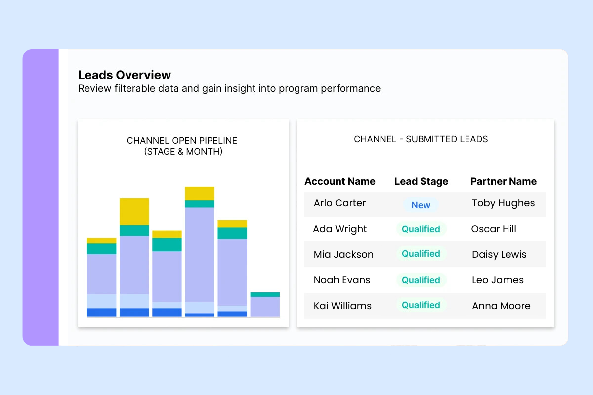The image size is (593, 395).
Task: Select the Ada Wright account name
Action: pyautogui.click(x=339, y=229)
